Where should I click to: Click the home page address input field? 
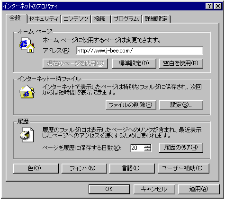pyautogui.click(x=140, y=51)
